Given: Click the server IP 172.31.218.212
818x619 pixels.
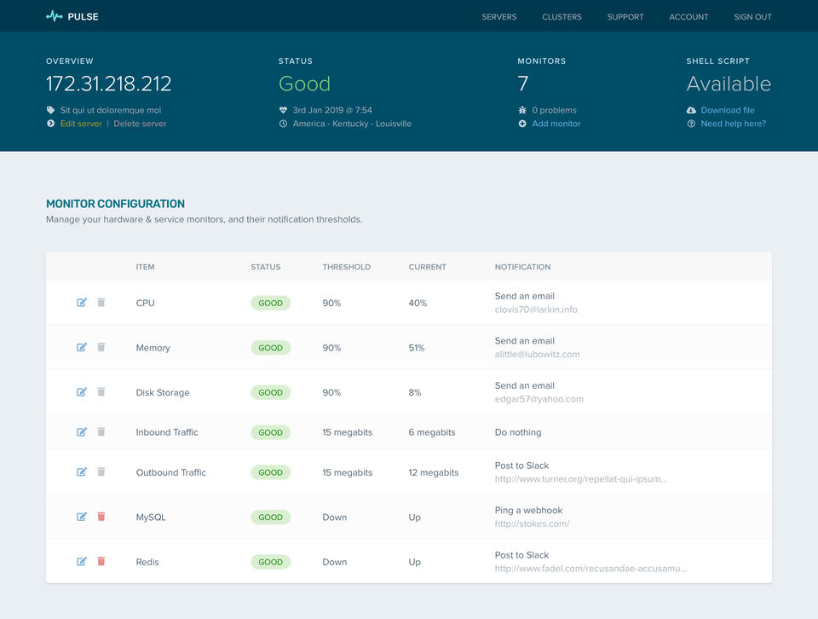Looking at the screenshot, I should click(x=108, y=84).
